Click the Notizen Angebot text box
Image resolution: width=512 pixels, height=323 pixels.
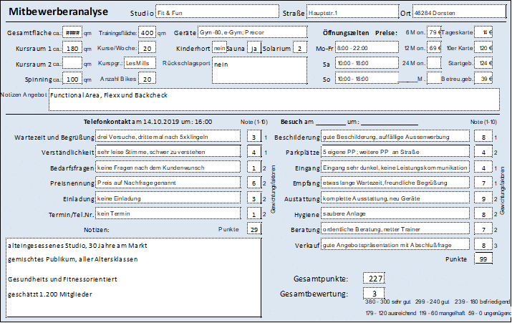coord(274,99)
